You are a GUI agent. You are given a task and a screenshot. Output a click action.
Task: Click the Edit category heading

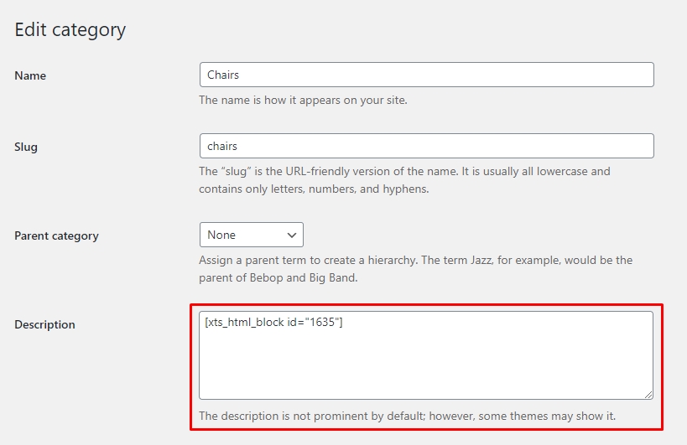point(70,30)
